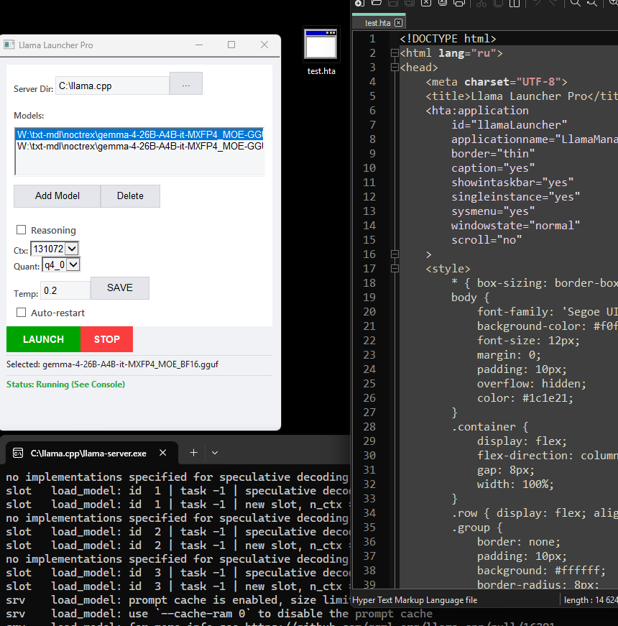Open the Quant q4_0 dropdown
The width and height of the screenshot is (618, 626).
point(61,264)
